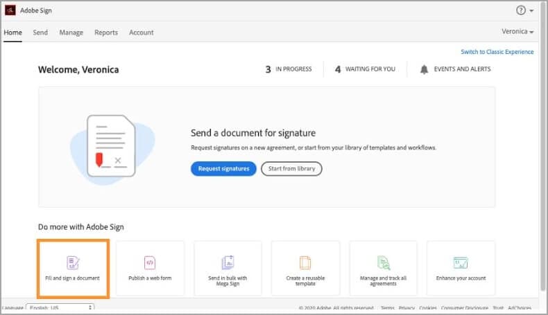Open Cookies link in the footer
548x315 pixels.
428,308
